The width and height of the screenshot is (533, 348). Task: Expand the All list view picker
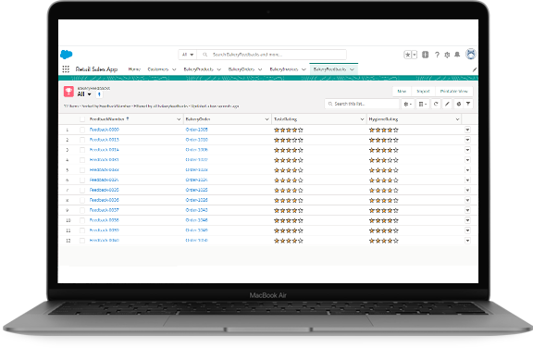pyautogui.click(x=84, y=94)
